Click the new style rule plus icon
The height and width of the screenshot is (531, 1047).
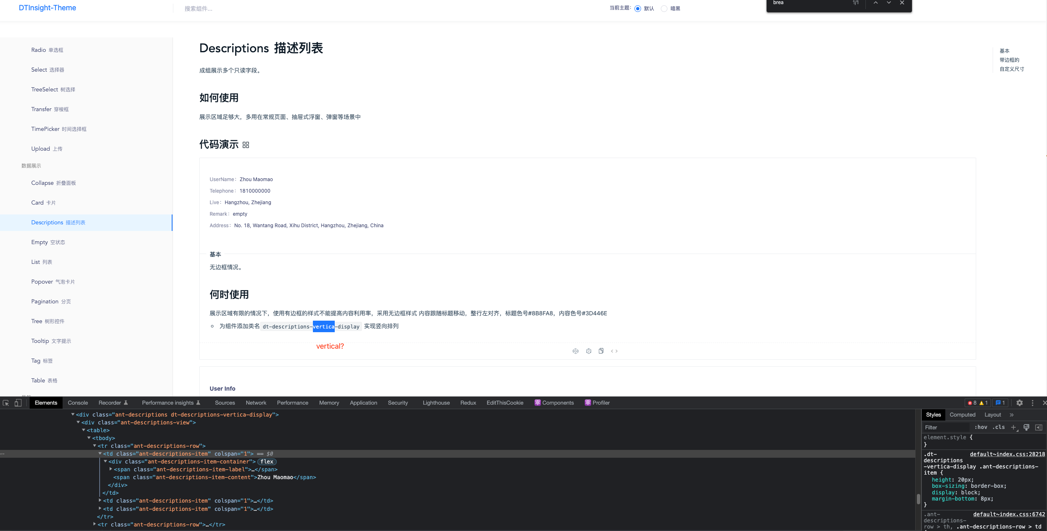tap(1013, 428)
